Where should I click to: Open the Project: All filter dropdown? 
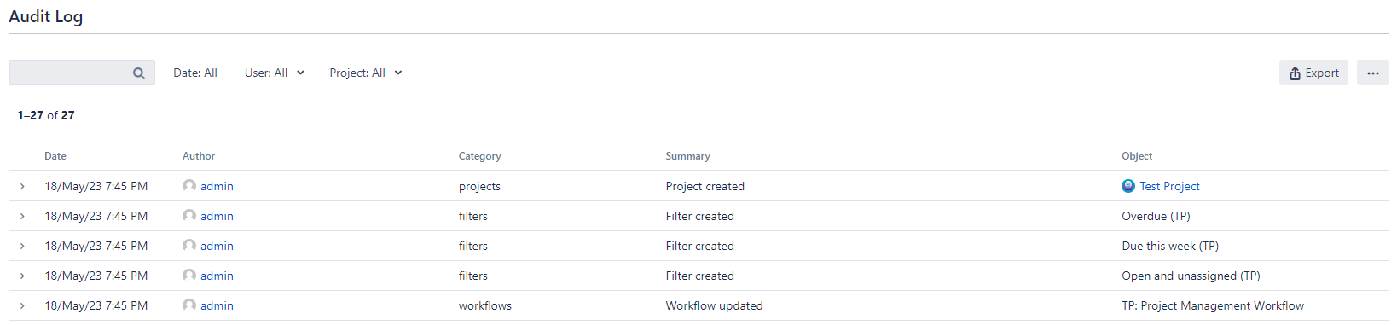coord(366,73)
